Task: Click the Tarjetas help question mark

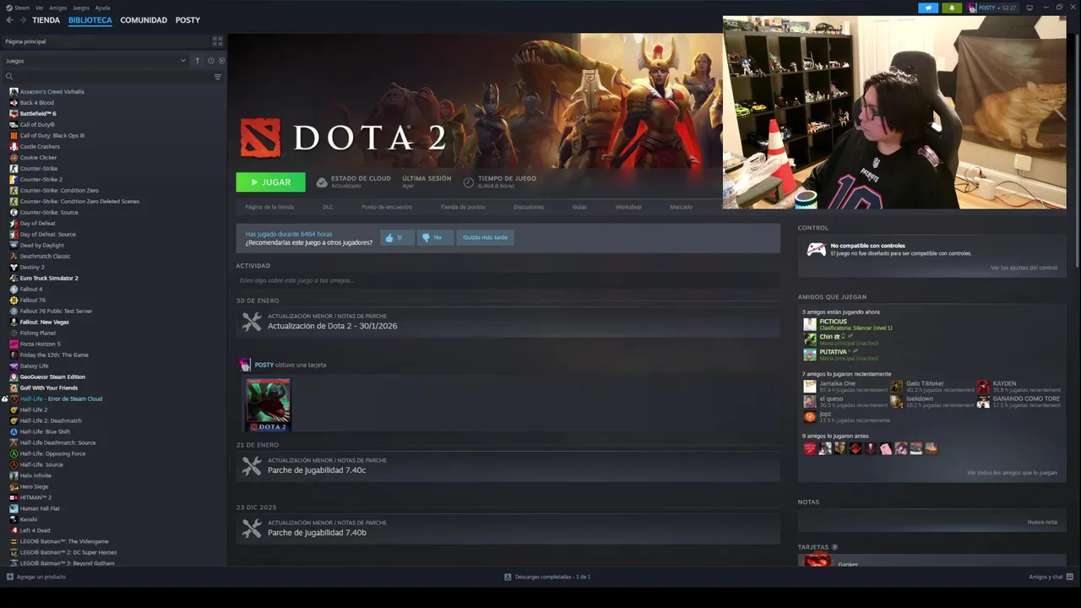Action: [834, 547]
